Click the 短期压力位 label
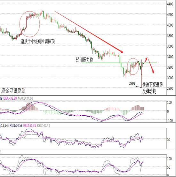Viewport: 176px width, 177px height. 84,60
